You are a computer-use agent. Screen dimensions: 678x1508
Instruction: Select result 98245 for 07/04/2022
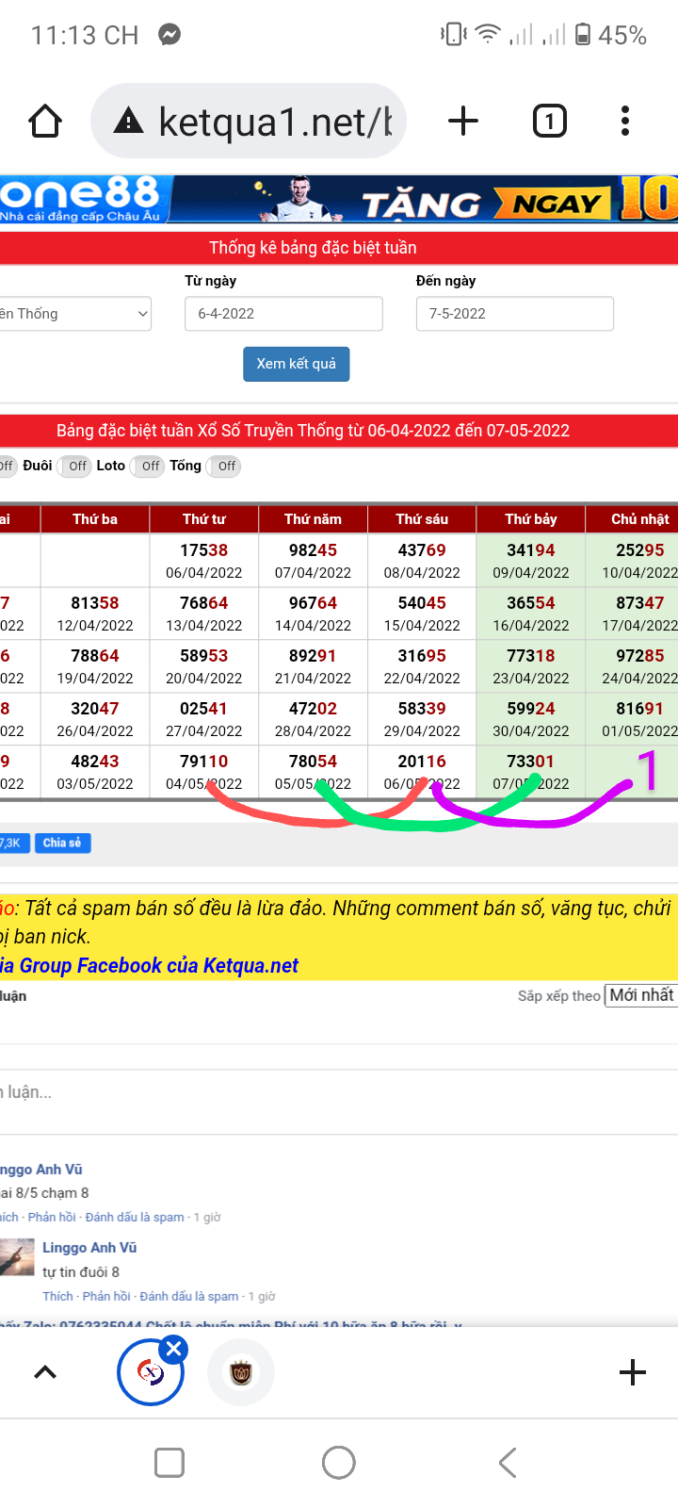(314, 550)
